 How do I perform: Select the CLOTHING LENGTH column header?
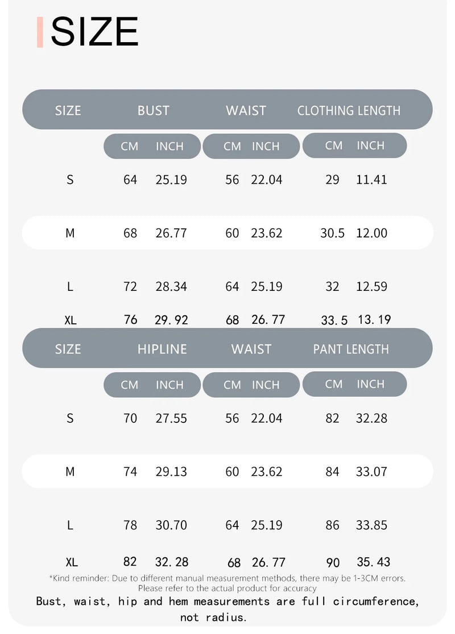pyautogui.click(x=349, y=110)
